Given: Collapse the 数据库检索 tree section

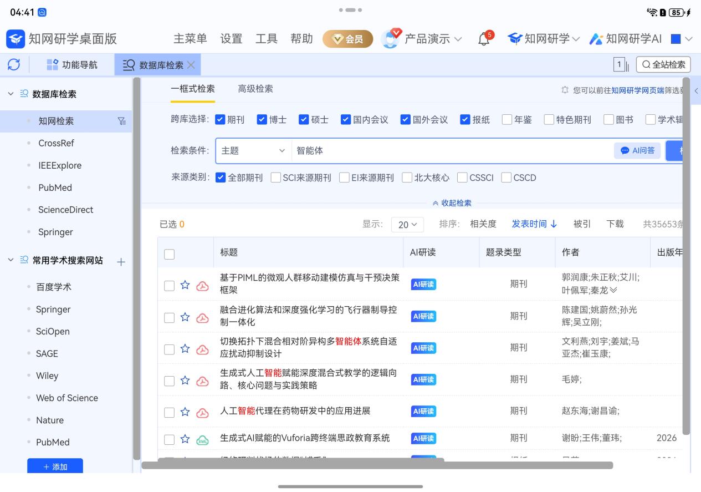Looking at the screenshot, I should (11, 94).
